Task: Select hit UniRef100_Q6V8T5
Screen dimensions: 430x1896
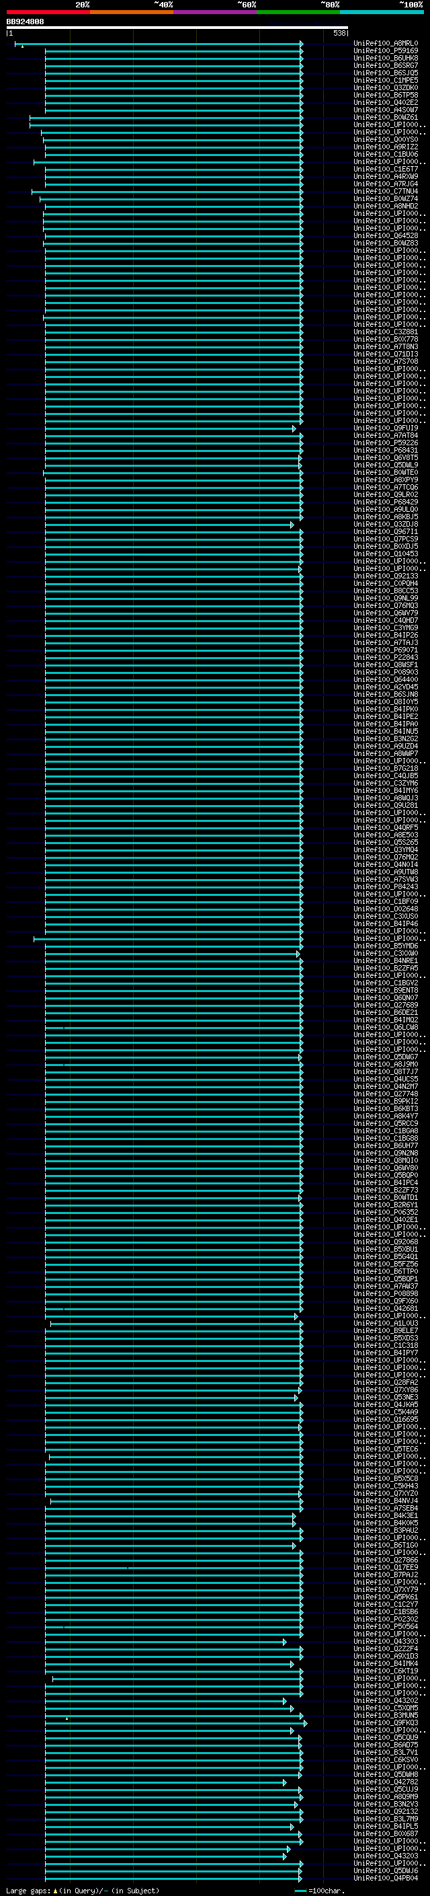Action: (x=386, y=458)
